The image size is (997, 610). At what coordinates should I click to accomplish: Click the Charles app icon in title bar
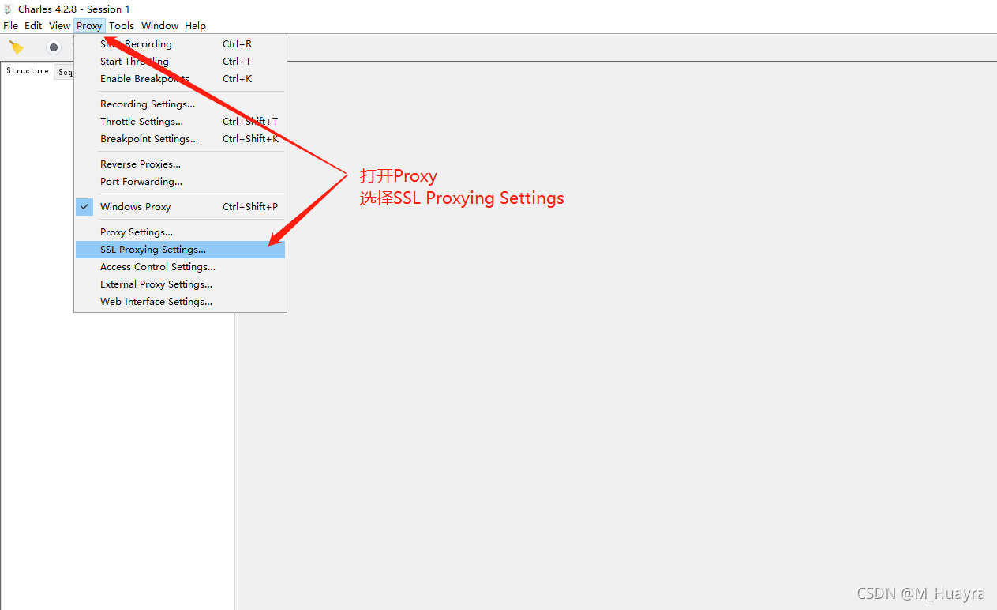pyautogui.click(x=8, y=9)
